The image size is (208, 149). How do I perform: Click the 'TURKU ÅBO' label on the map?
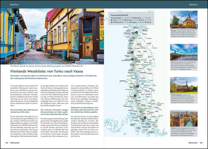pos(143,120)
